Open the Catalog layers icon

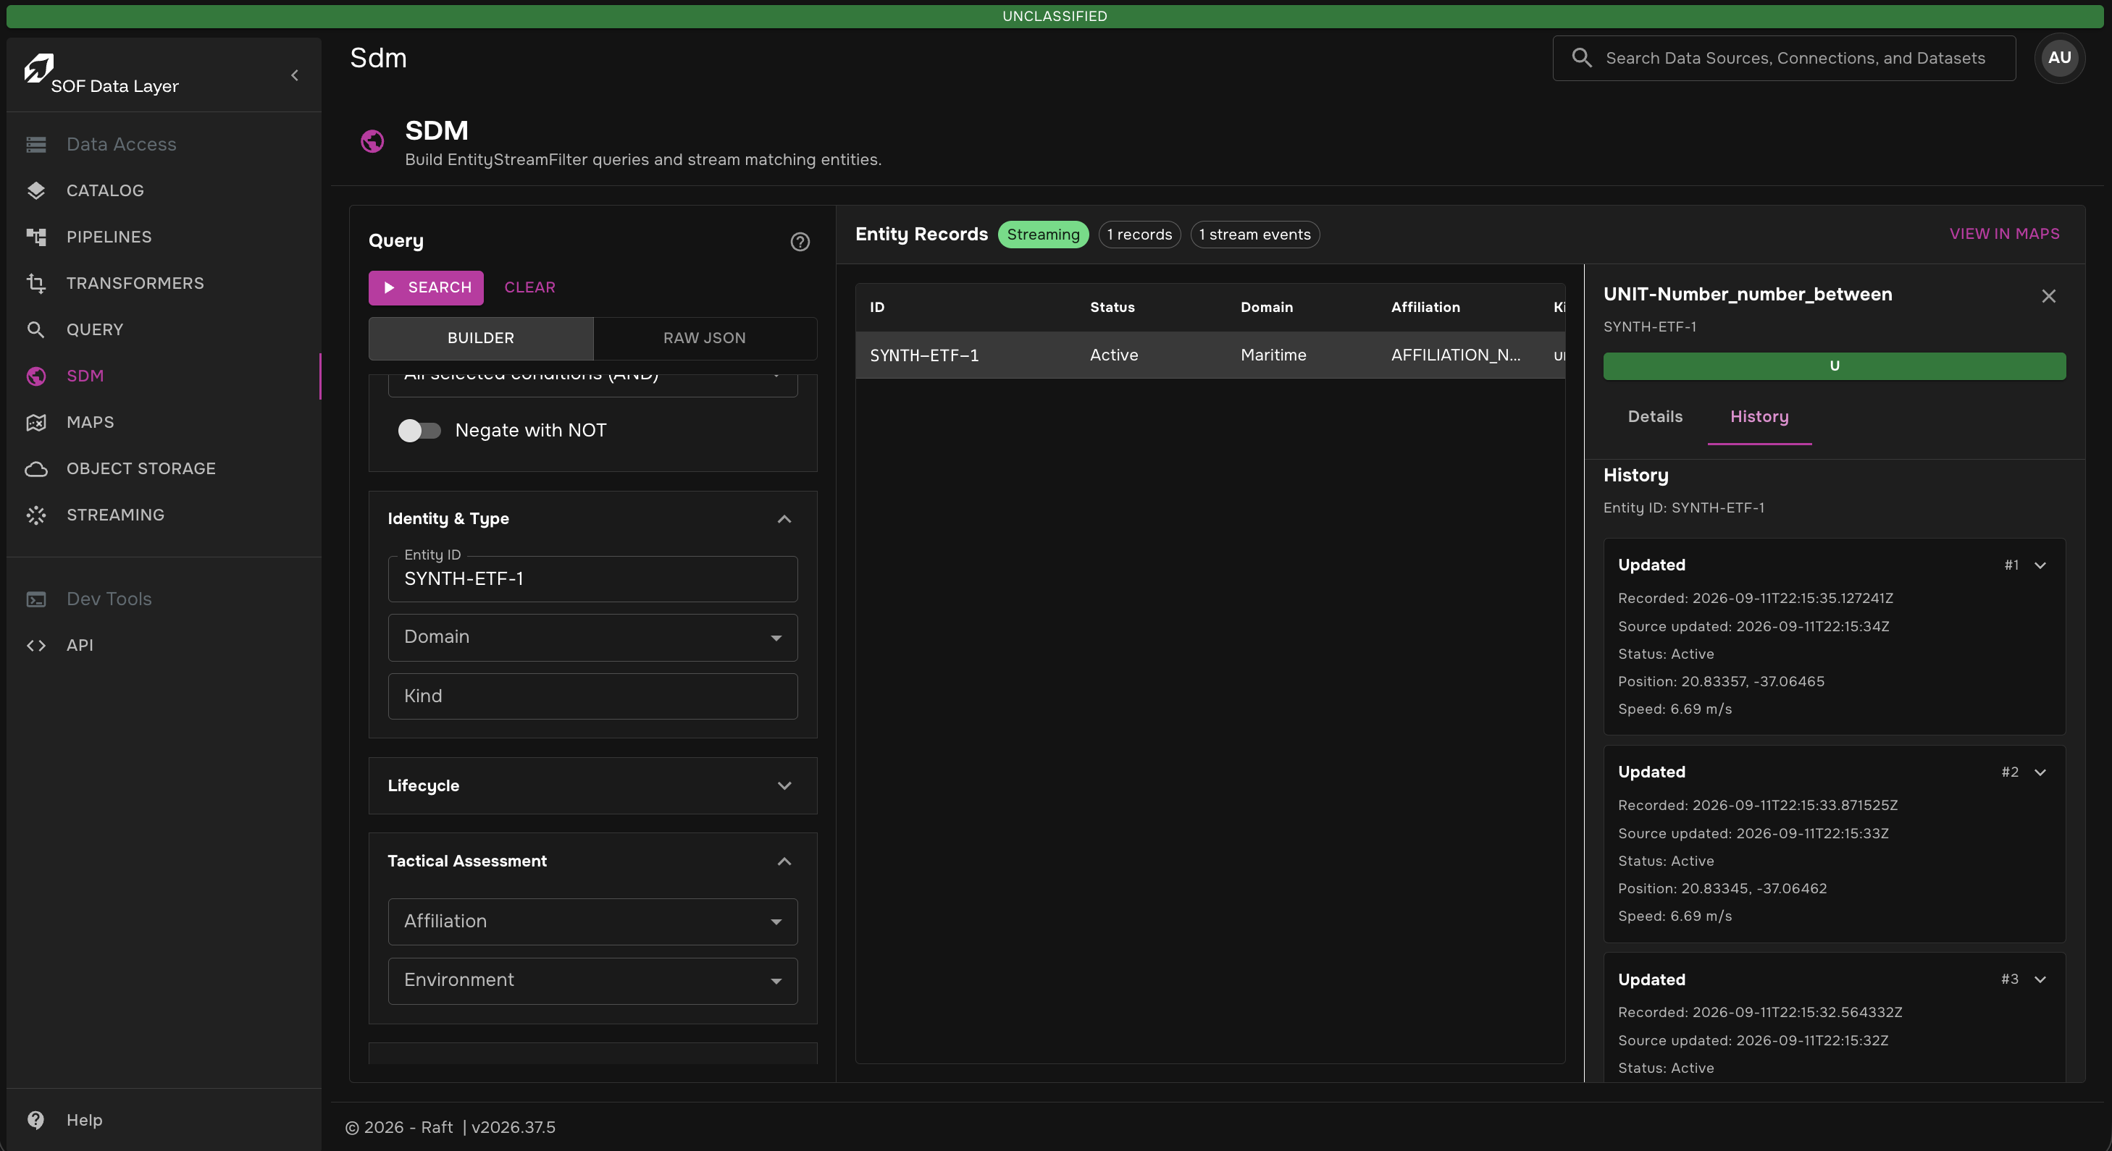[36, 191]
